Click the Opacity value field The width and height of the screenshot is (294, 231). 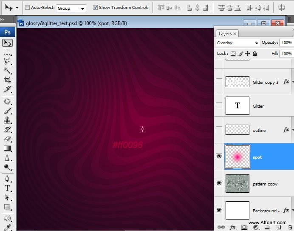[286, 43]
